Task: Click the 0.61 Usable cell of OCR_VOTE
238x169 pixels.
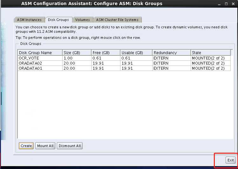Action: click(136, 58)
